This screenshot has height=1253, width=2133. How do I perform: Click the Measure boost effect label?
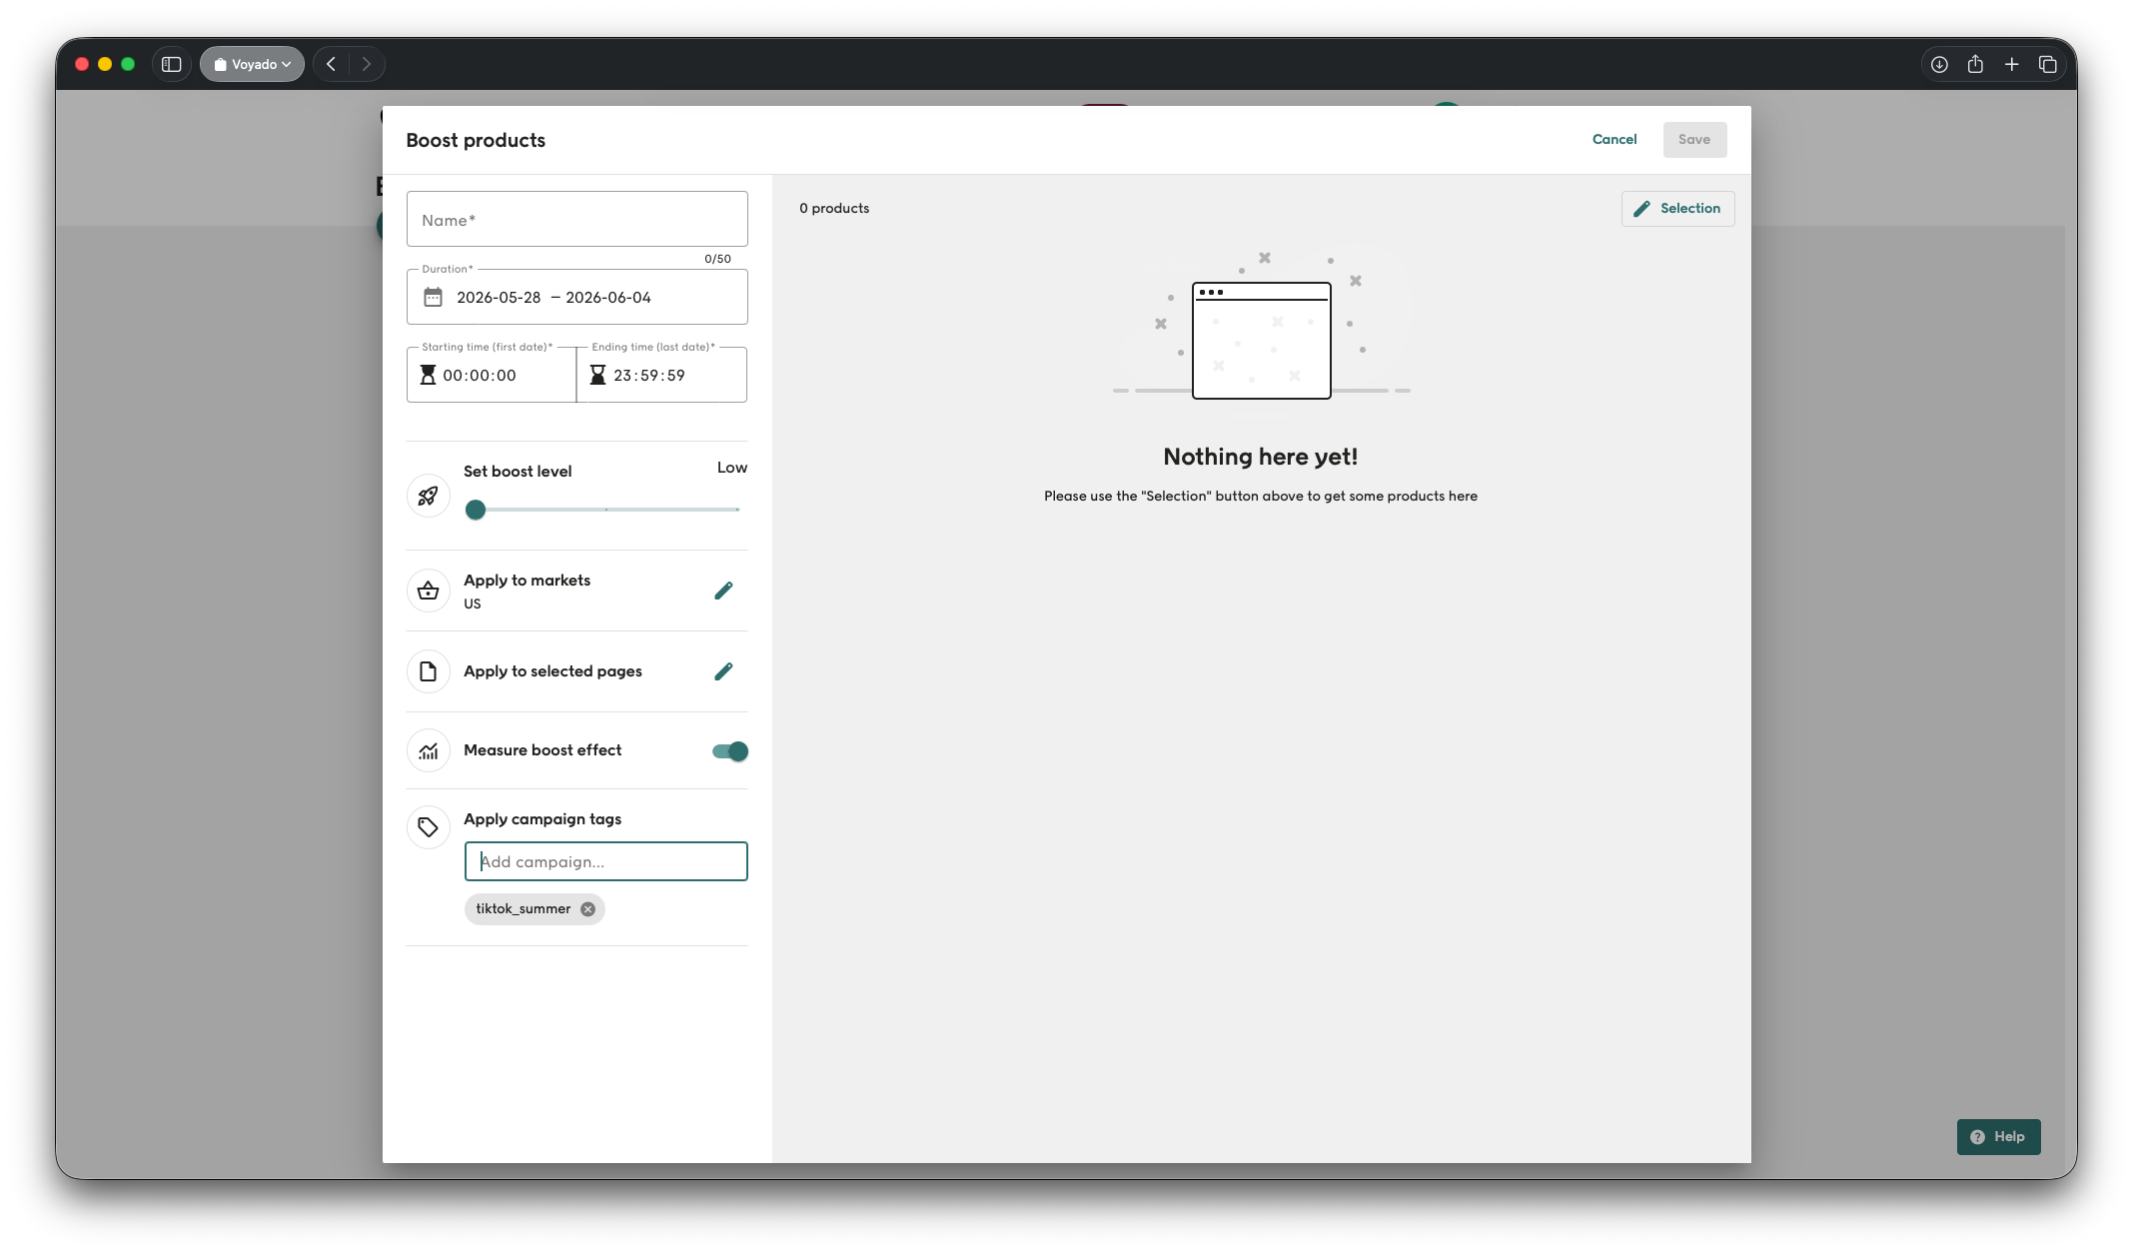point(542,750)
